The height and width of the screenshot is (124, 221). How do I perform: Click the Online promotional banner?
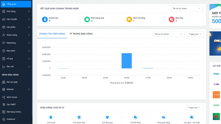tap(215, 43)
